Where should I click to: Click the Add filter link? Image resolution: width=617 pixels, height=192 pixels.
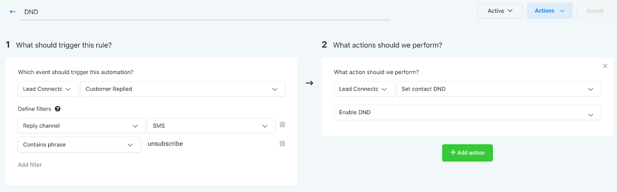(30, 165)
